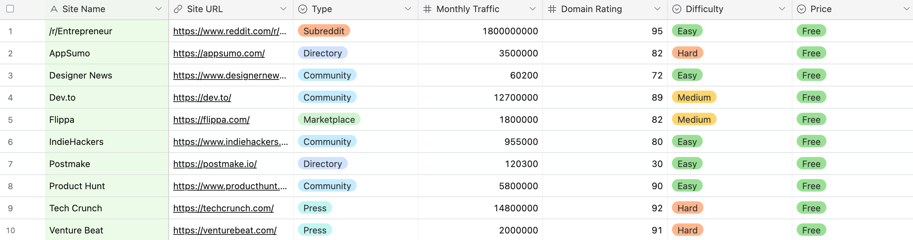Open the Domain Rating column dropdown
Viewport: 913px width, 240px height.
pos(657,9)
